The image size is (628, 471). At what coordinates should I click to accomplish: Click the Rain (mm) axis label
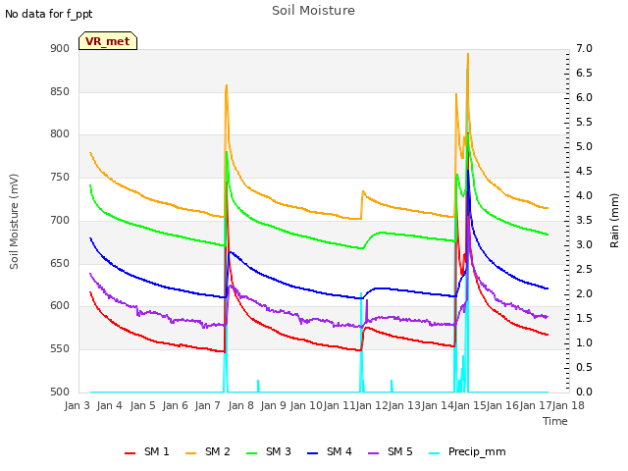(614, 221)
